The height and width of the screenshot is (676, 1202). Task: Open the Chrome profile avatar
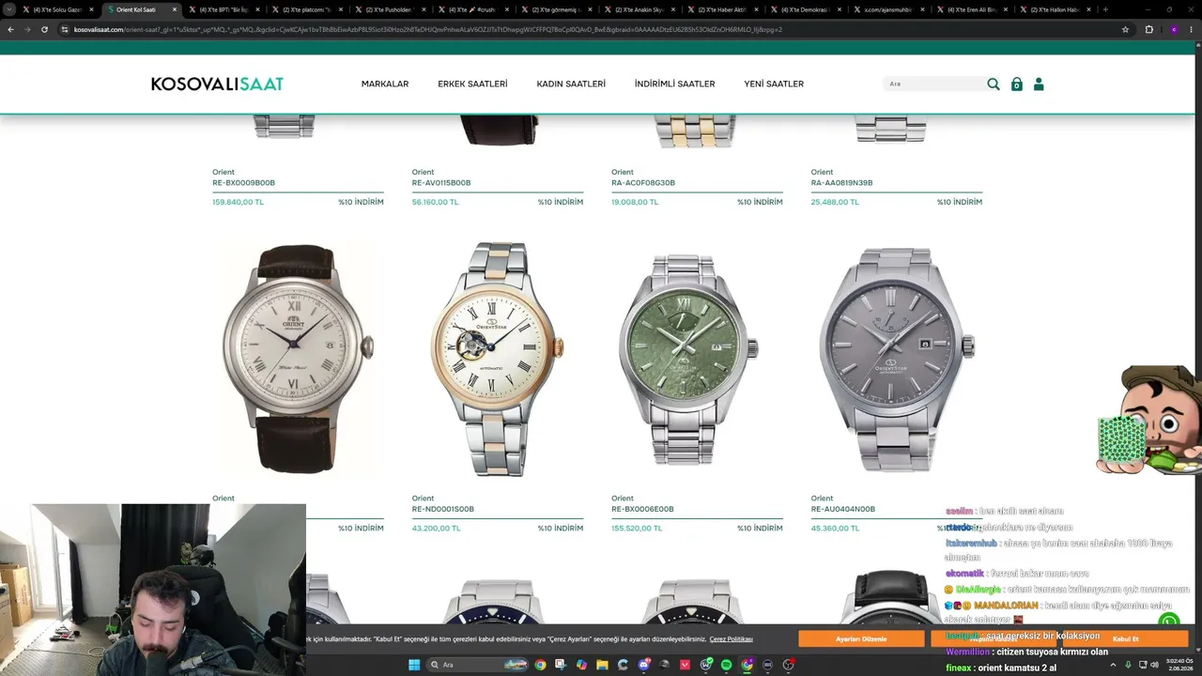[1173, 29]
